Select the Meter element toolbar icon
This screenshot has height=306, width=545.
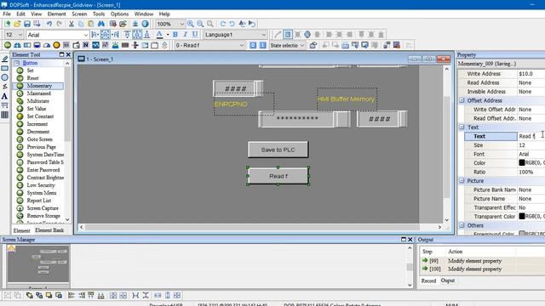coord(17,45)
